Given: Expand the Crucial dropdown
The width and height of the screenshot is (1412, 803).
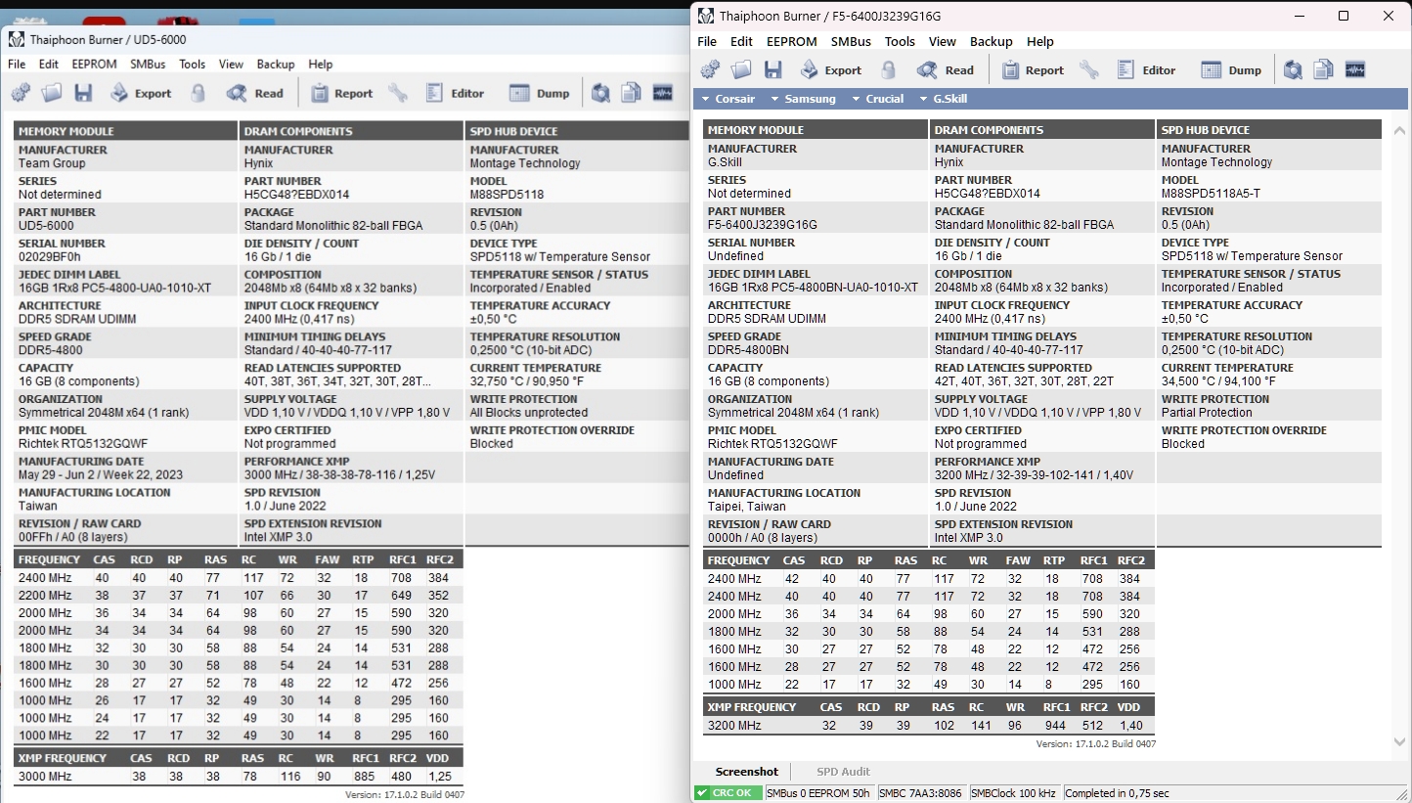Looking at the screenshot, I should pyautogui.click(x=877, y=99).
